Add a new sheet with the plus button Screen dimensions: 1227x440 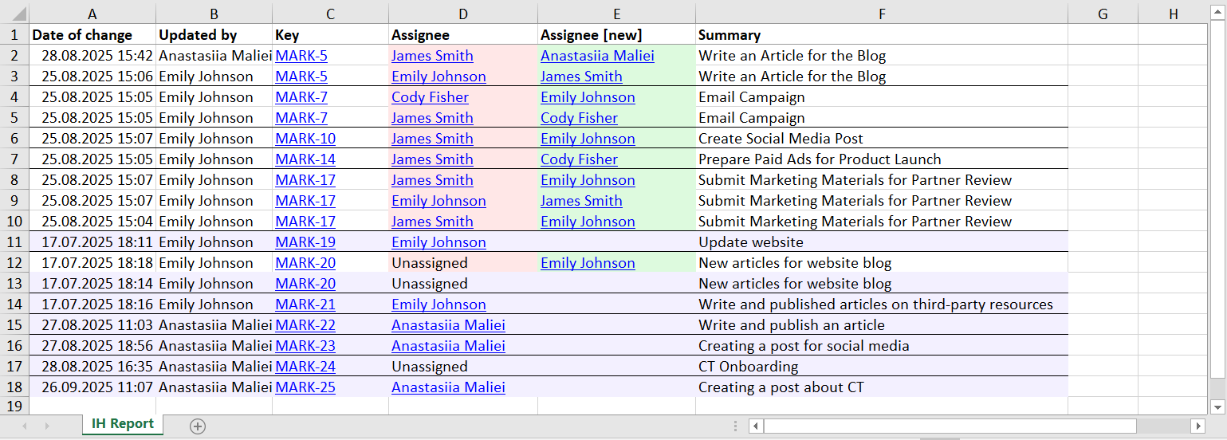(198, 426)
